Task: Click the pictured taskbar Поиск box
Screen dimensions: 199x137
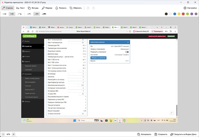Action: pos(88,120)
